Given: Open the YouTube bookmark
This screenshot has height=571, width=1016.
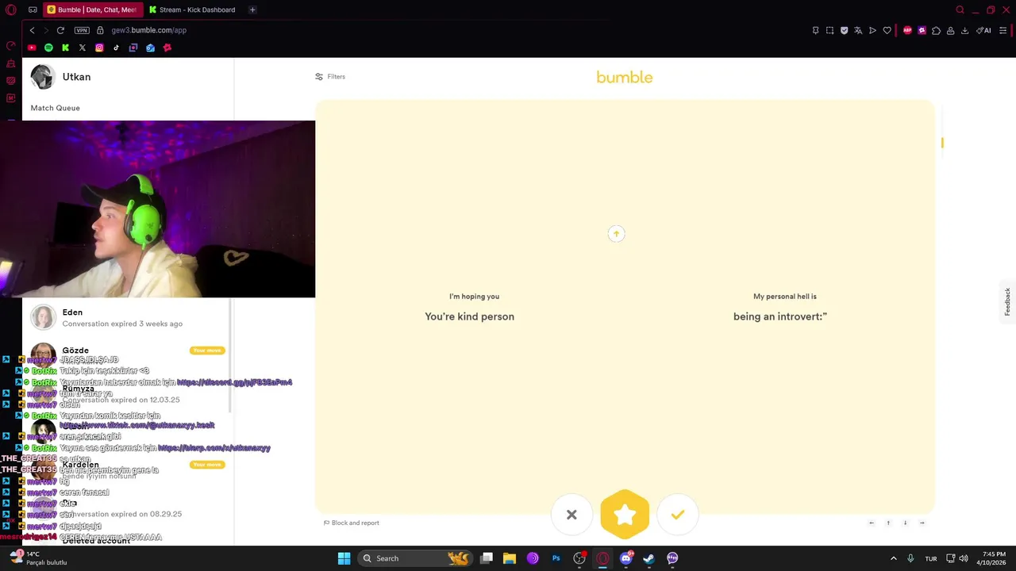Looking at the screenshot, I should point(32,48).
